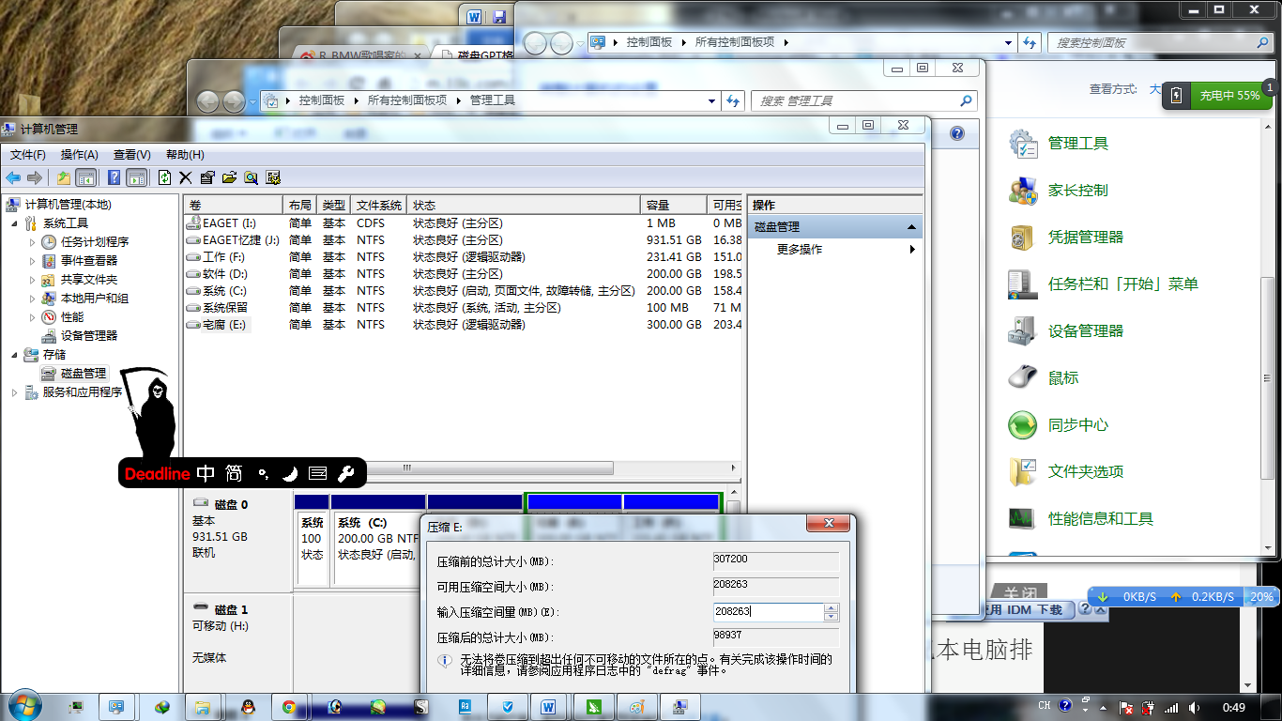Show/hide console tree using toolbar icon

click(x=84, y=177)
